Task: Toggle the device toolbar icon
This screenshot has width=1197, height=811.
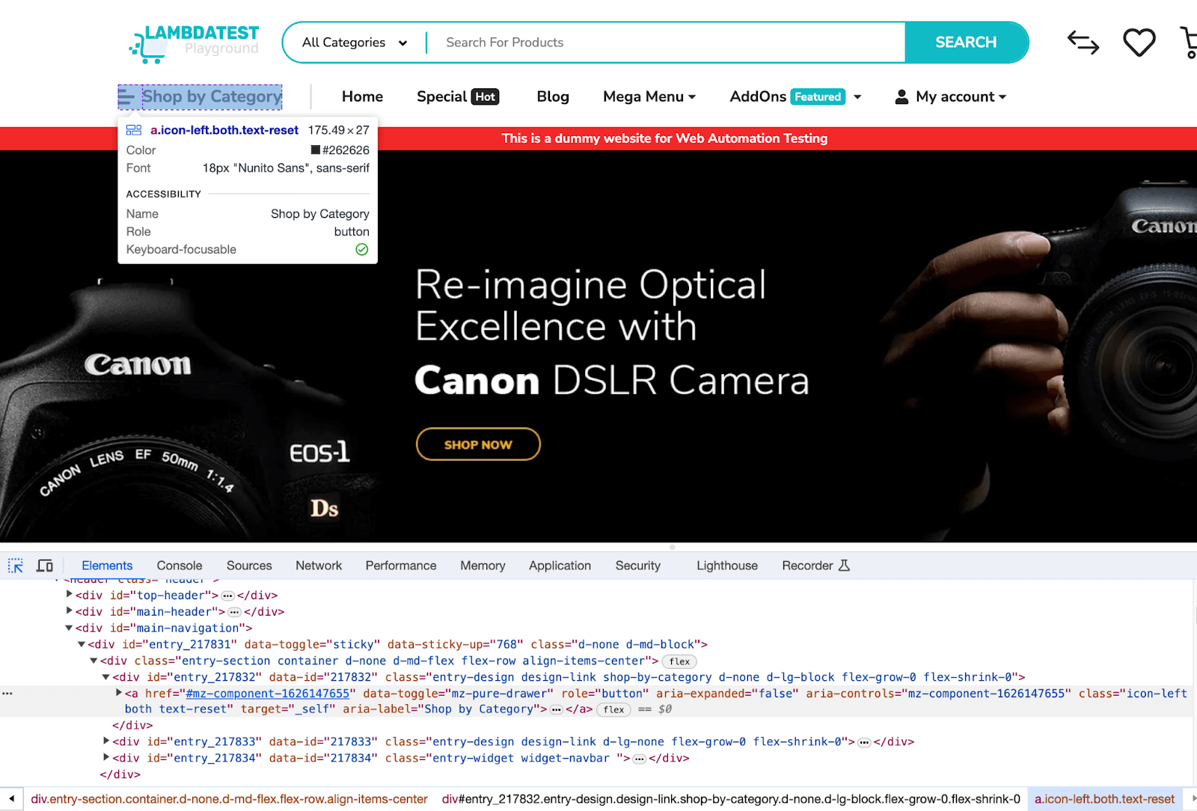Action: [45, 566]
